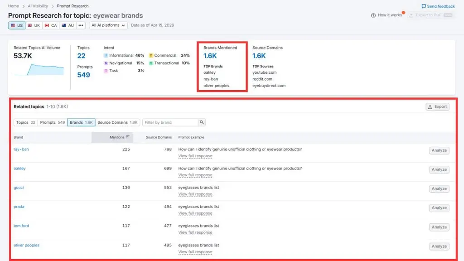The height and width of the screenshot is (261, 464).
Task: Click the Send feedback chat icon
Action: pos(424,6)
